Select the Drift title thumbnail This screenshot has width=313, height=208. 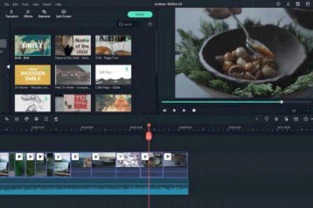tap(33, 45)
